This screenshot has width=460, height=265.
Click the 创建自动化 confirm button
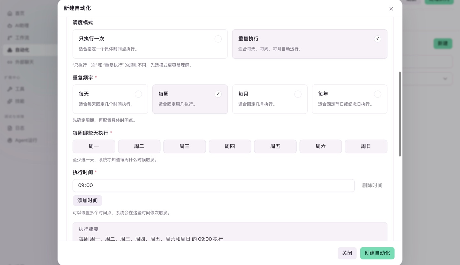(x=377, y=253)
